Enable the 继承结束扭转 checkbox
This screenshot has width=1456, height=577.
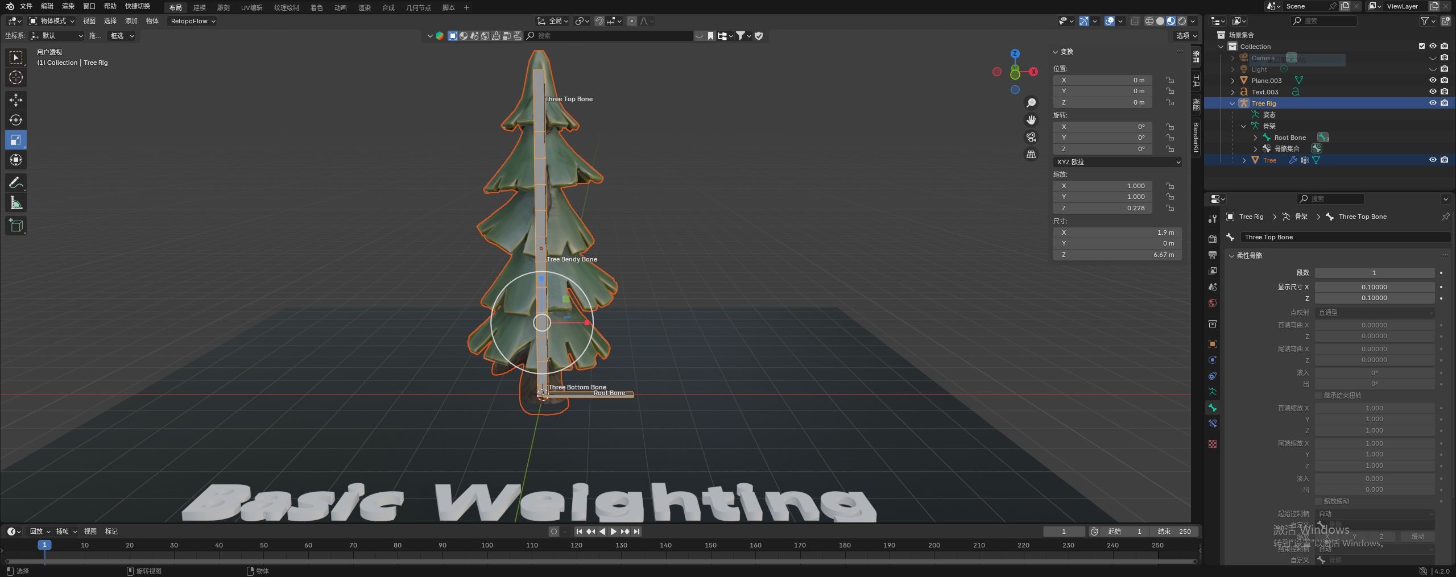point(1319,395)
